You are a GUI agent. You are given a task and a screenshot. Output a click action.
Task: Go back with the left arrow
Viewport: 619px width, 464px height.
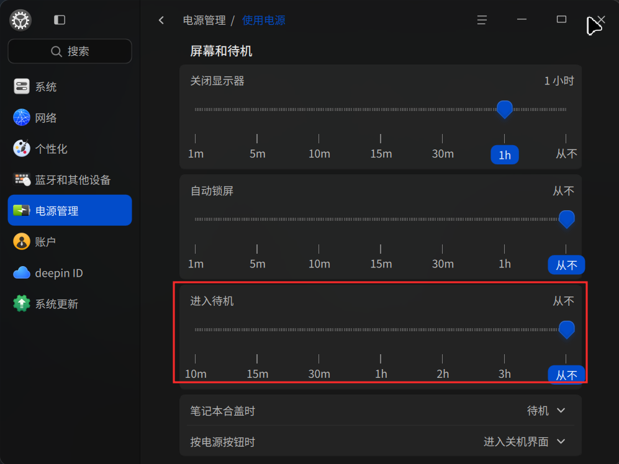coord(161,20)
